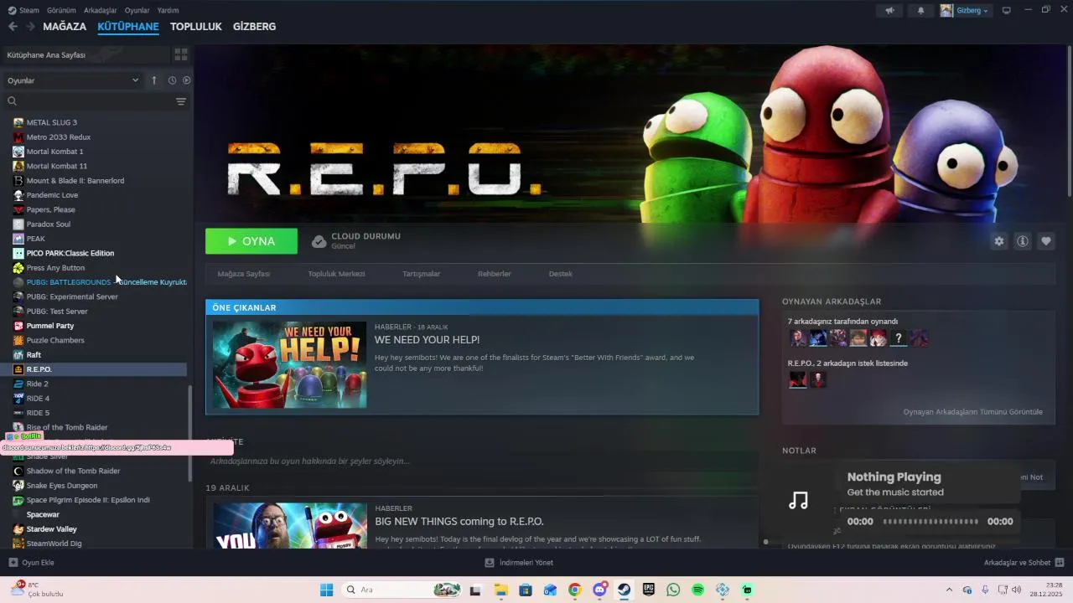Click the music playback progress bar
The height and width of the screenshot is (603, 1073).
(930, 522)
